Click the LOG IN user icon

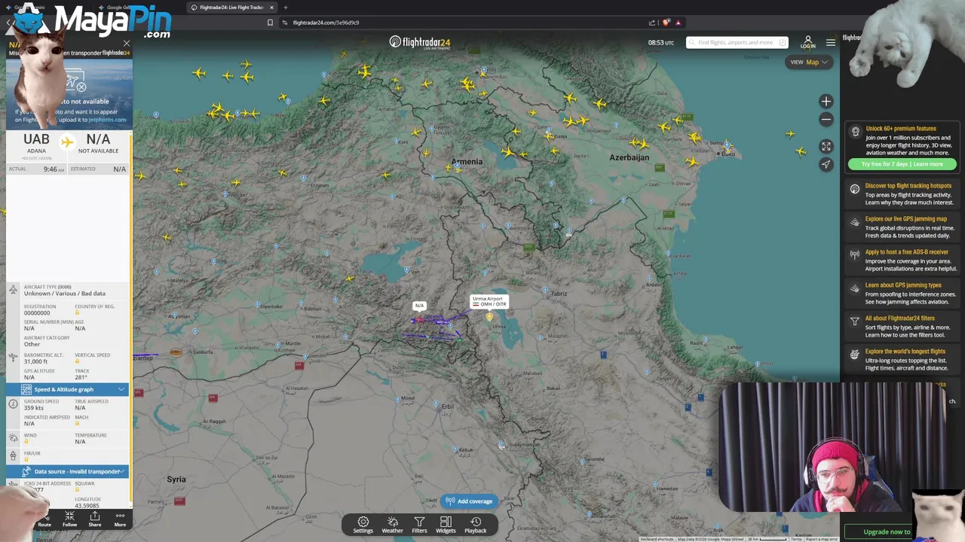[807, 42]
